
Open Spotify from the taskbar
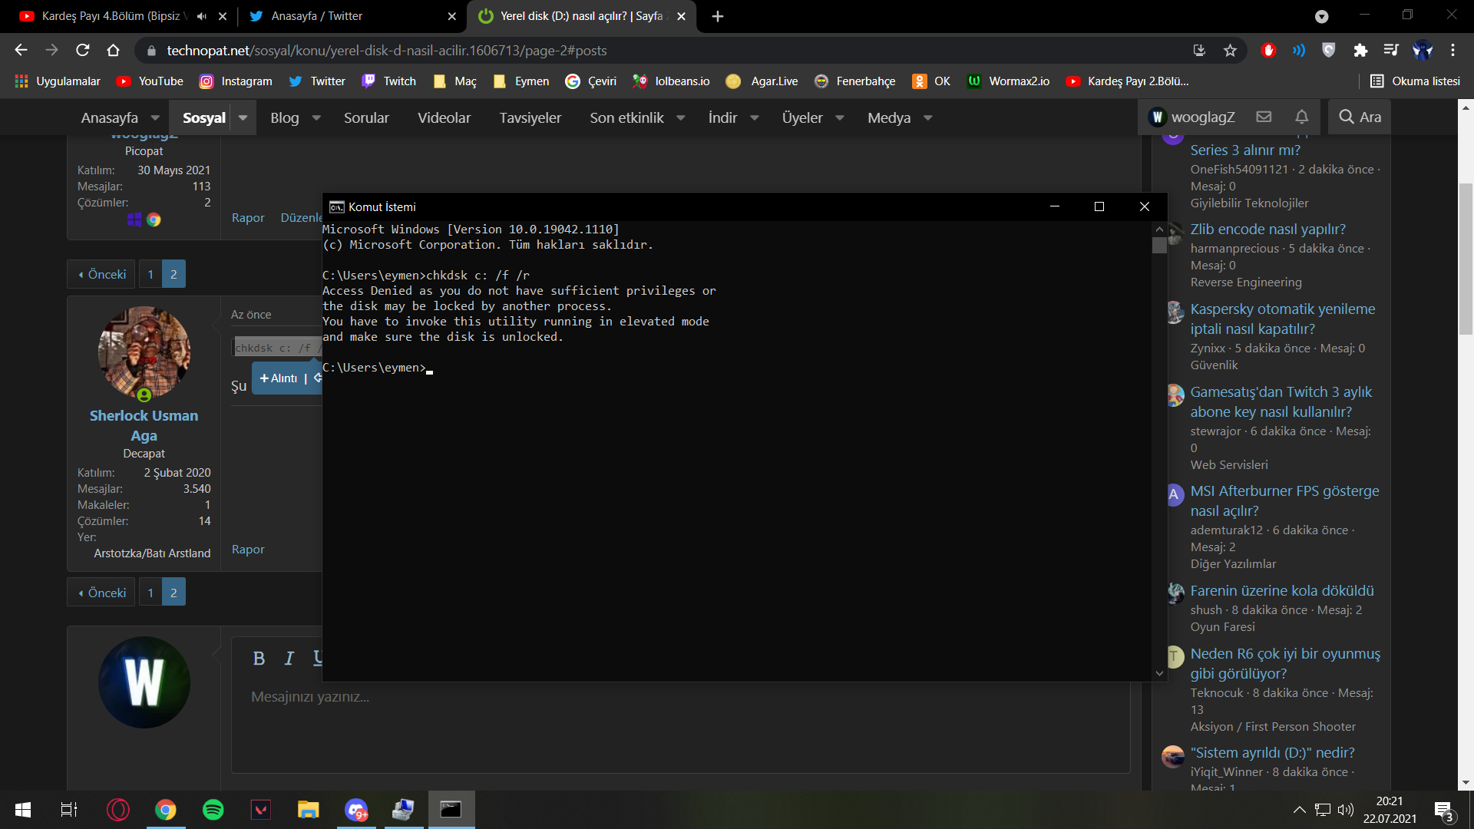coord(213,810)
